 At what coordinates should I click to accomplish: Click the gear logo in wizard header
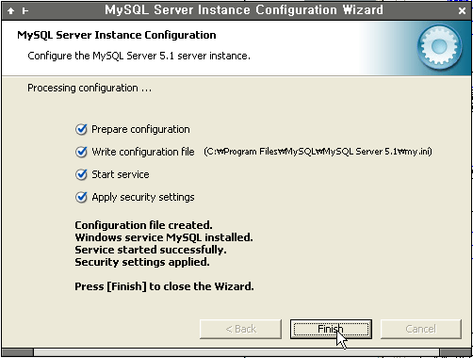click(439, 47)
